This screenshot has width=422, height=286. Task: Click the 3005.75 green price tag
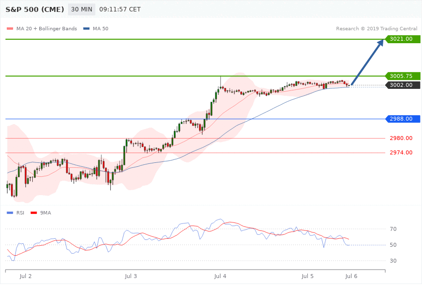(402, 76)
